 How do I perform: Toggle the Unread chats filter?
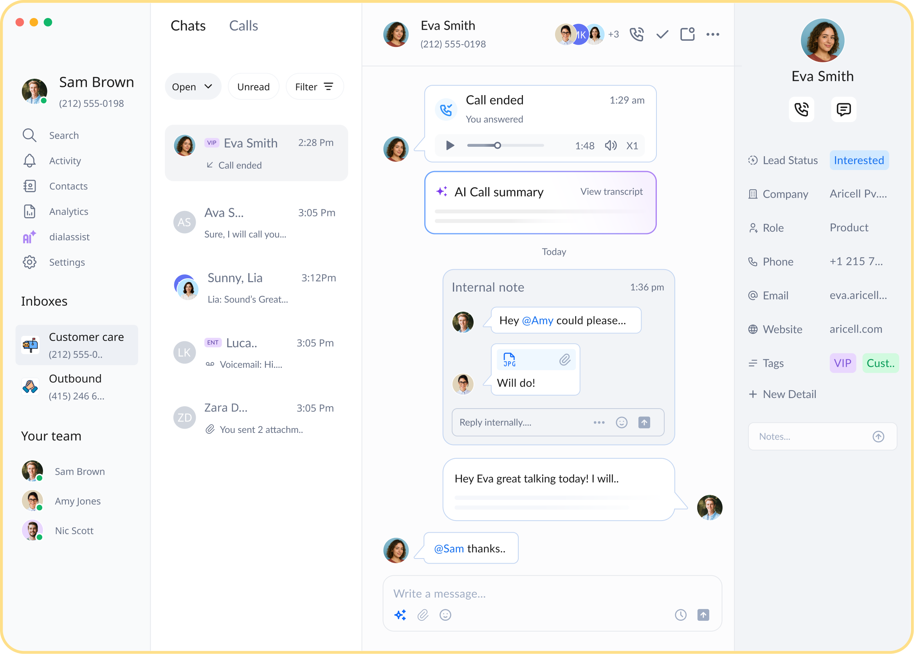click(x=253, y=86)
